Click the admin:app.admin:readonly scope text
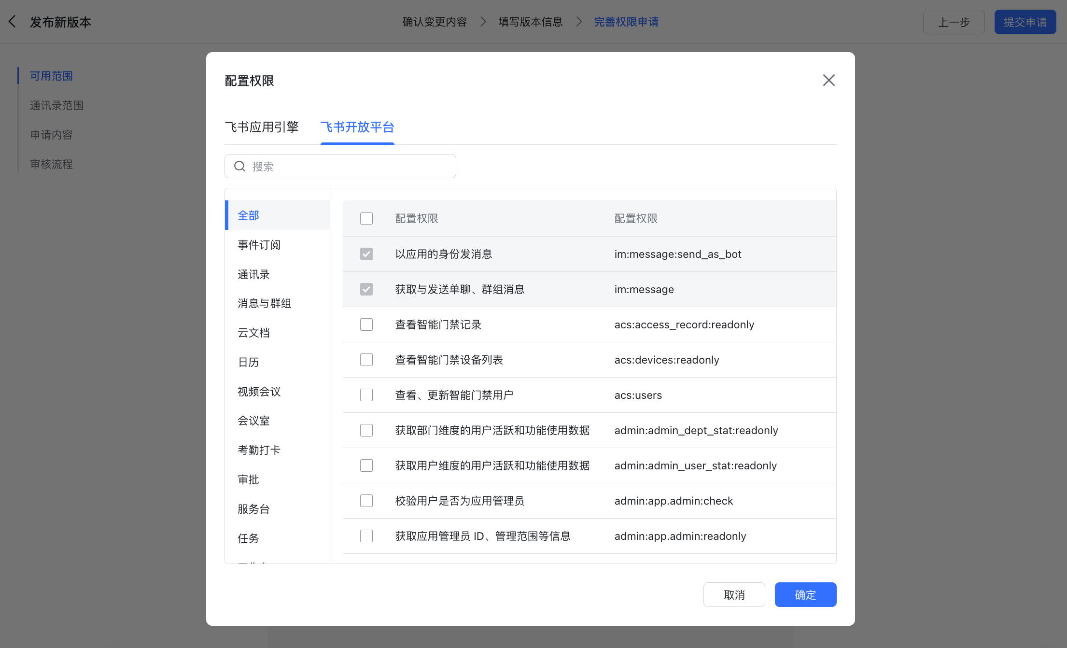The width and height of the screenshot is (1067, 648). tap(680, 536)
